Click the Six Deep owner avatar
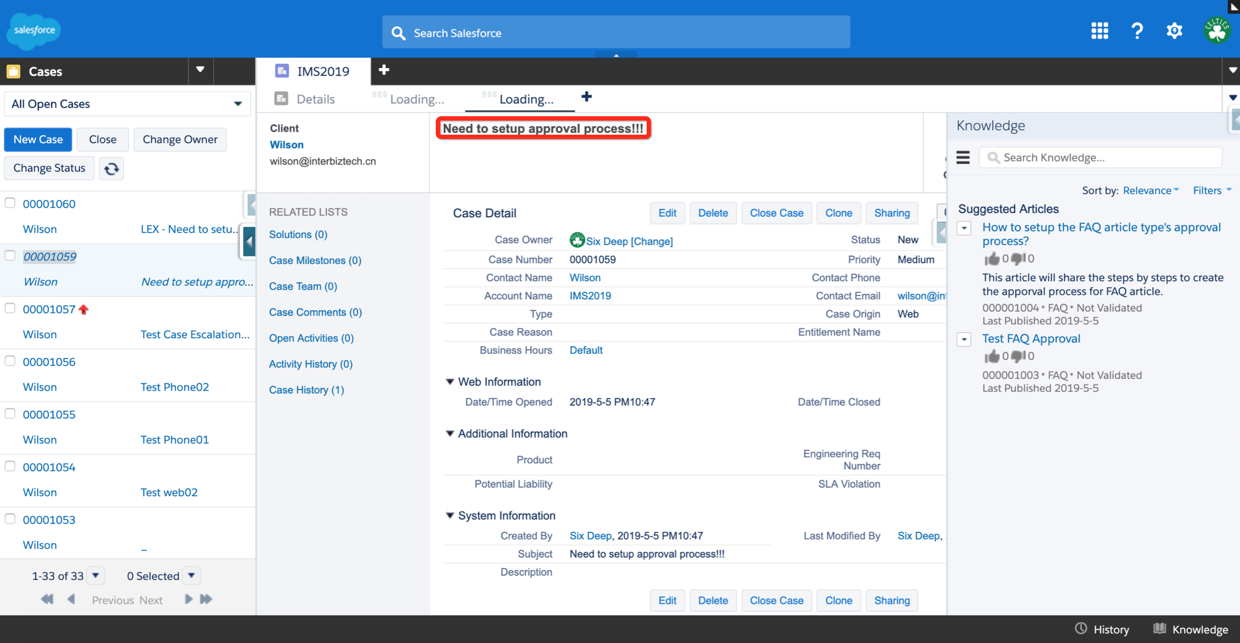1240x643 pixels. tap(577, 239)
